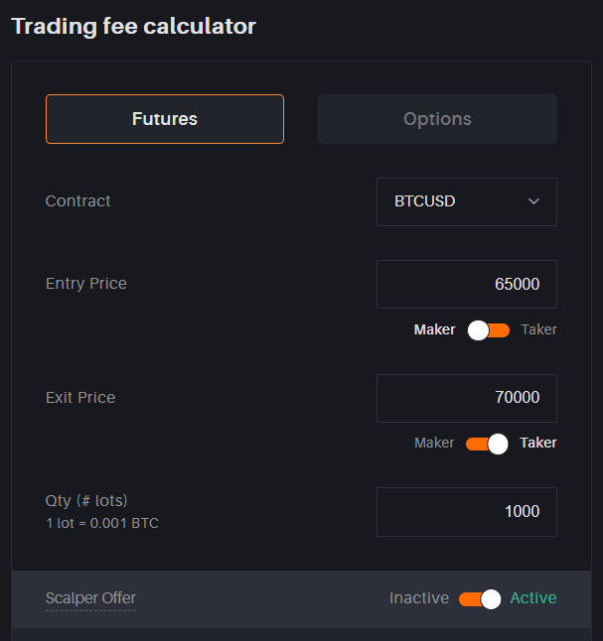Viewport: 603px width, 641px height.
Task: Click the Contract dropdown chevron arrow
Action: 533,201
